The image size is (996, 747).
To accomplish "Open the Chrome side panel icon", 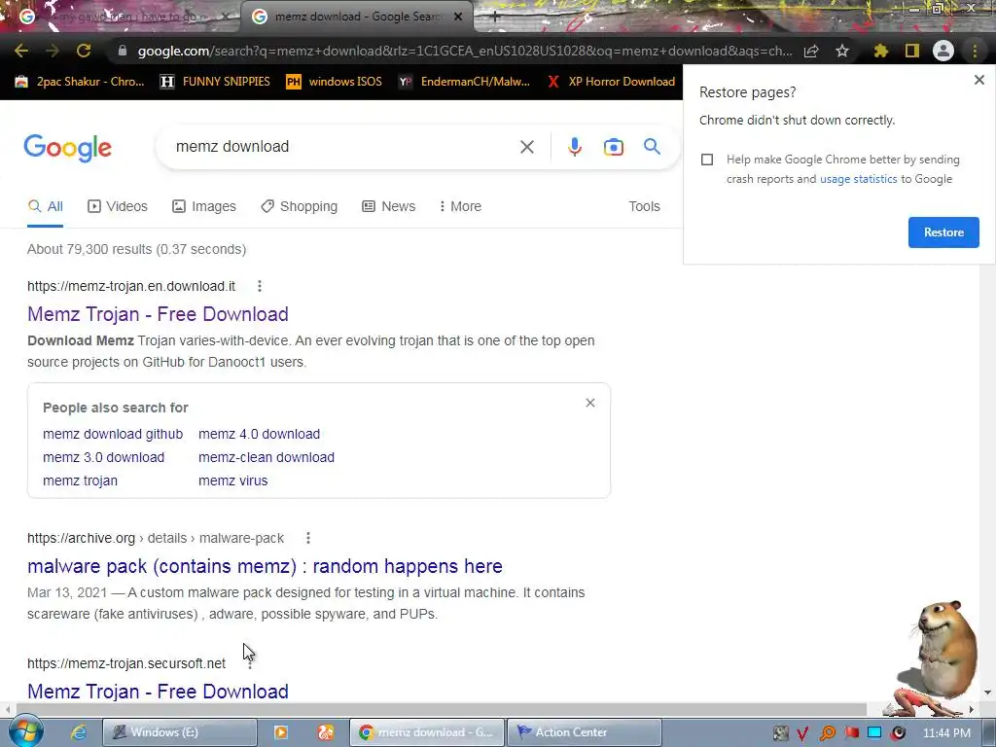I will coord(912,51).
